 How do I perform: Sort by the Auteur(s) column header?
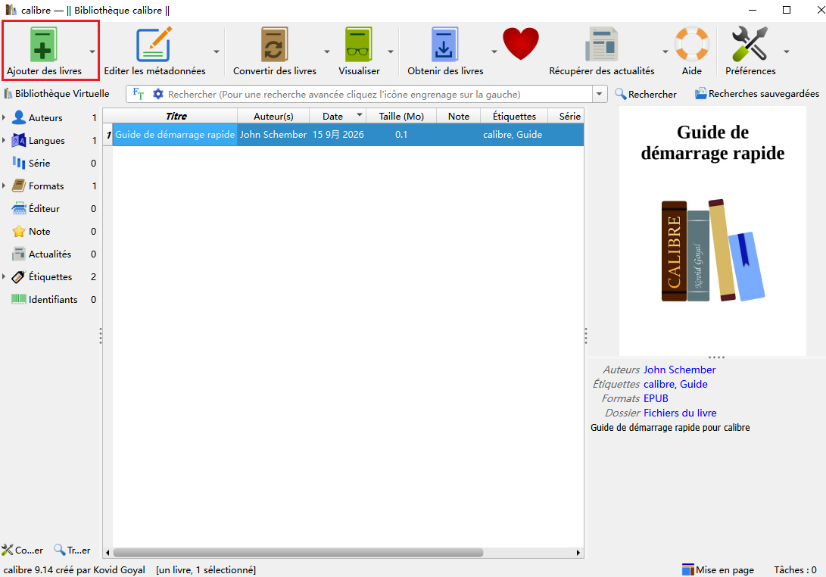(x=273, y=116)
